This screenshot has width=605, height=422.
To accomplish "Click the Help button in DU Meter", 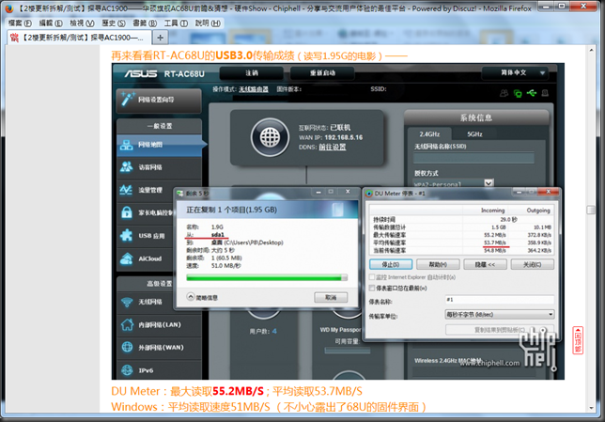I will [x=438, y=264].
